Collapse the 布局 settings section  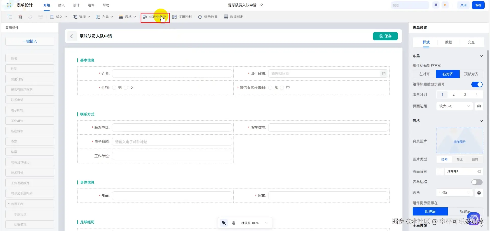tap(481, 56)
